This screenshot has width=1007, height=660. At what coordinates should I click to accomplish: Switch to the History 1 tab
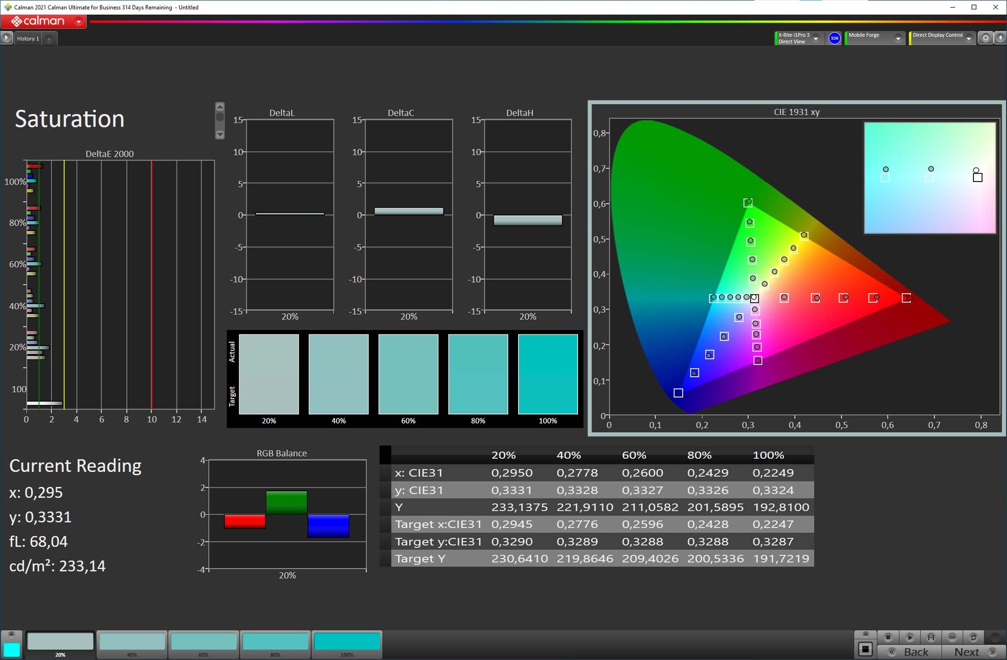27,38
